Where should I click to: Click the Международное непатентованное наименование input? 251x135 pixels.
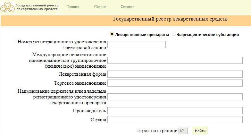click(x=175, y=60)
